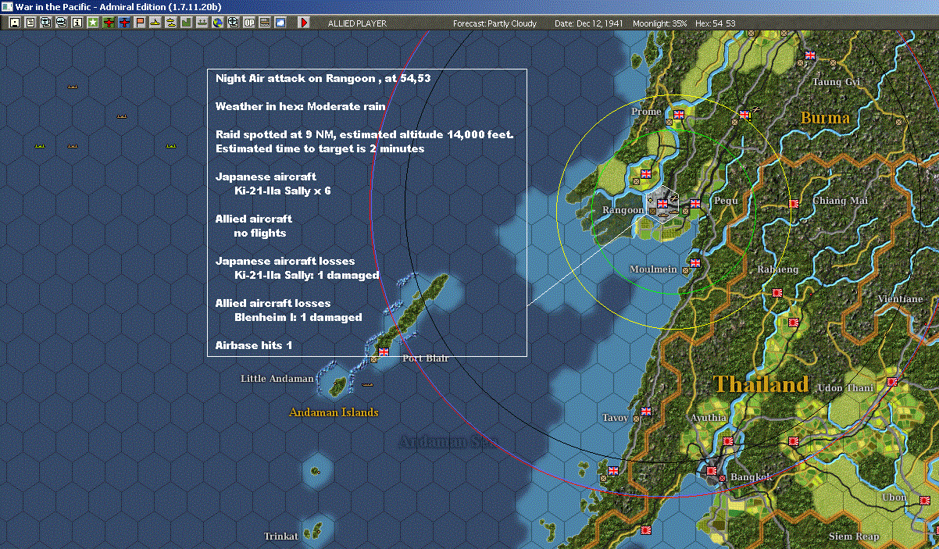Click the Trinkat island label

pos(280,537)
